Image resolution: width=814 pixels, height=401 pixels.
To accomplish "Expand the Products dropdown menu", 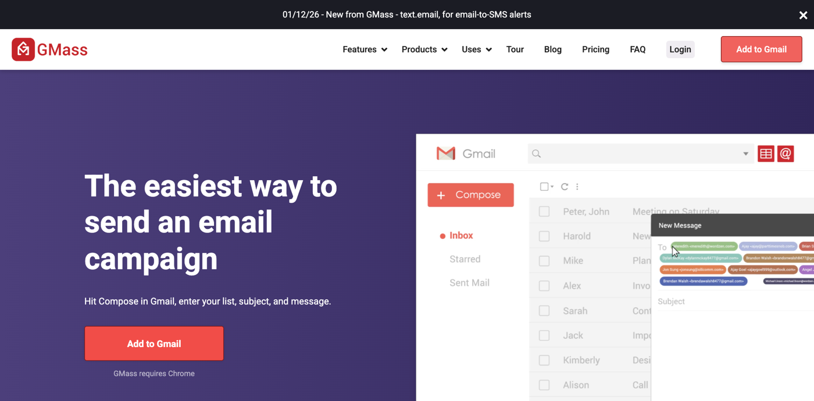I will coord(424,49).
